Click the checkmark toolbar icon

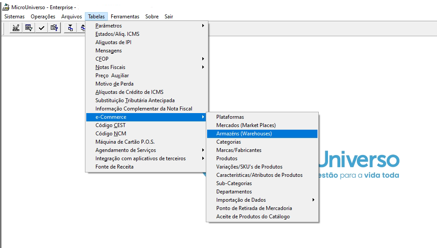click(x=42, y=28)
